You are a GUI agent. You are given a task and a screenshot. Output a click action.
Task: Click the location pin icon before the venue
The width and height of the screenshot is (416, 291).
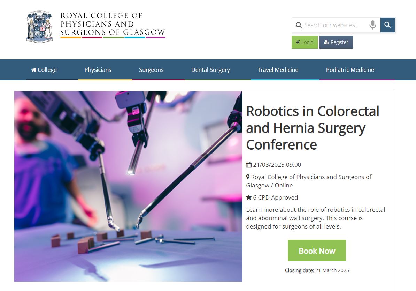click(x=248, y=177)
